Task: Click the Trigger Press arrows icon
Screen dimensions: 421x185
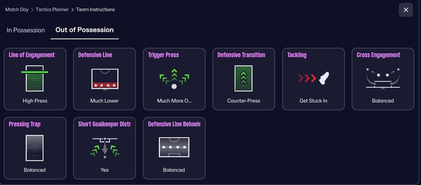Action: (x=174, y=78)
